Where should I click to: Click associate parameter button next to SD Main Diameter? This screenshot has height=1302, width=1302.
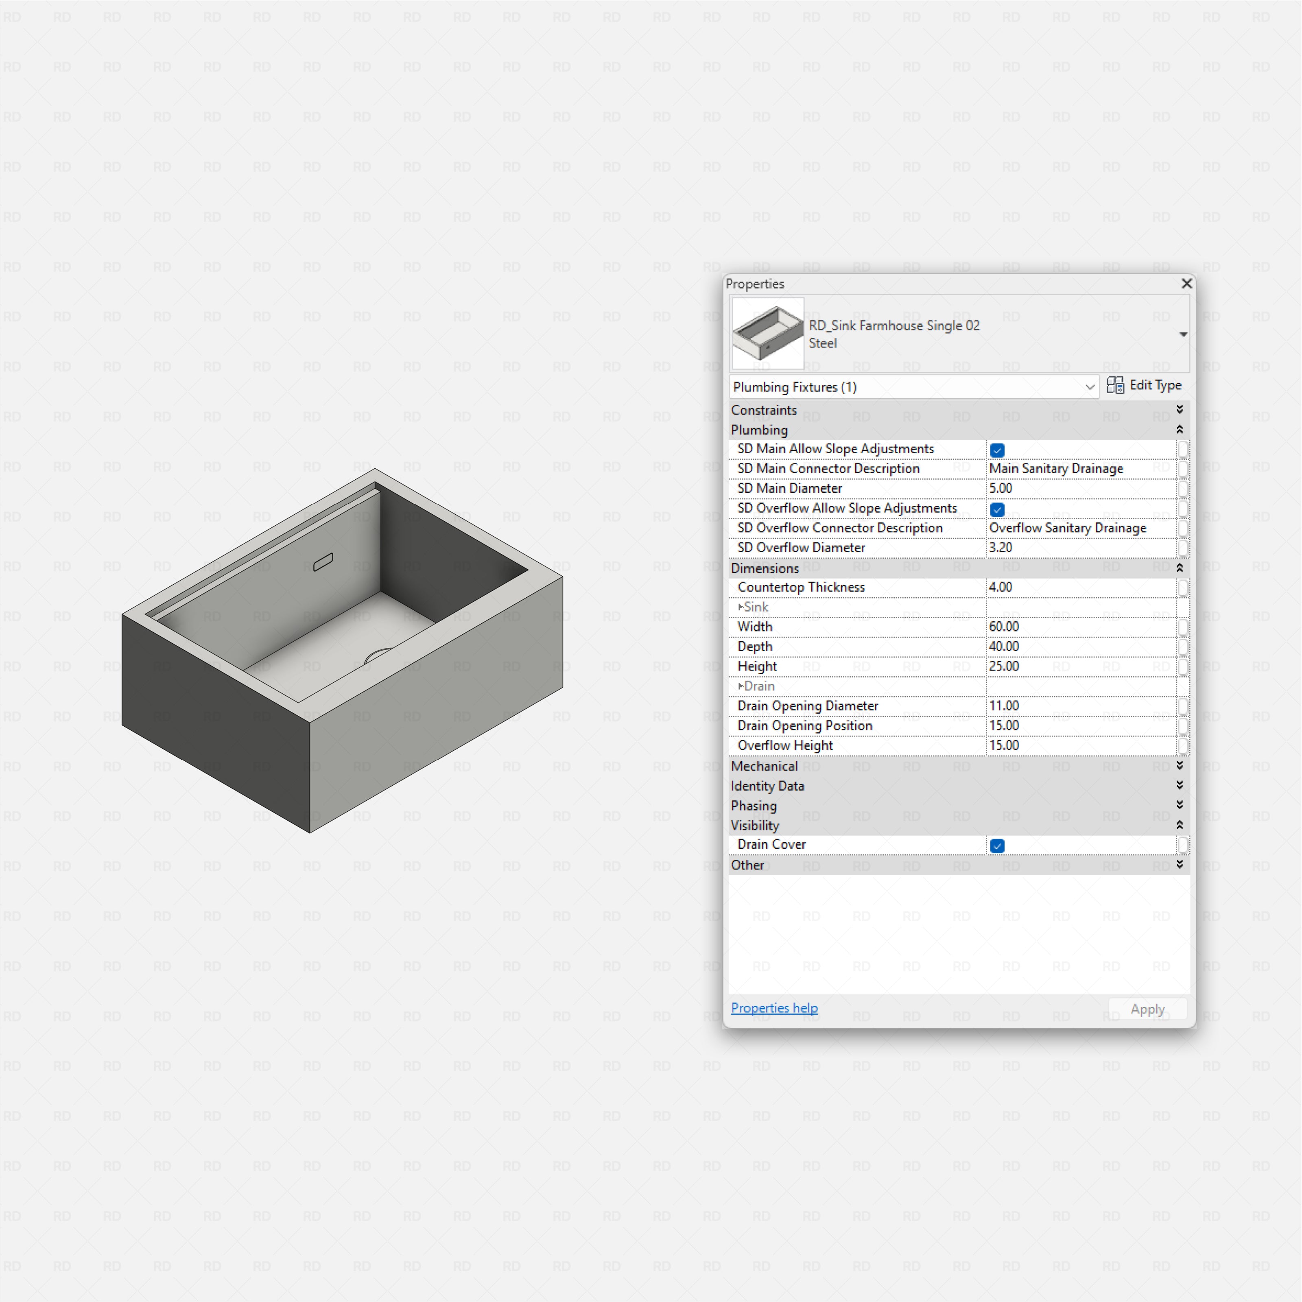[x=1184, y=488]
